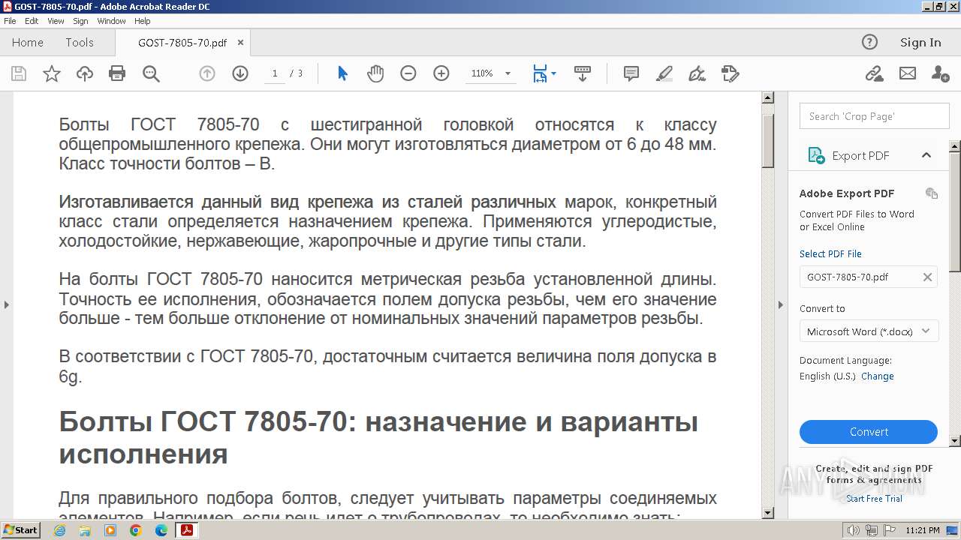Add a comment with the speech bubble icon

point(631,73)
